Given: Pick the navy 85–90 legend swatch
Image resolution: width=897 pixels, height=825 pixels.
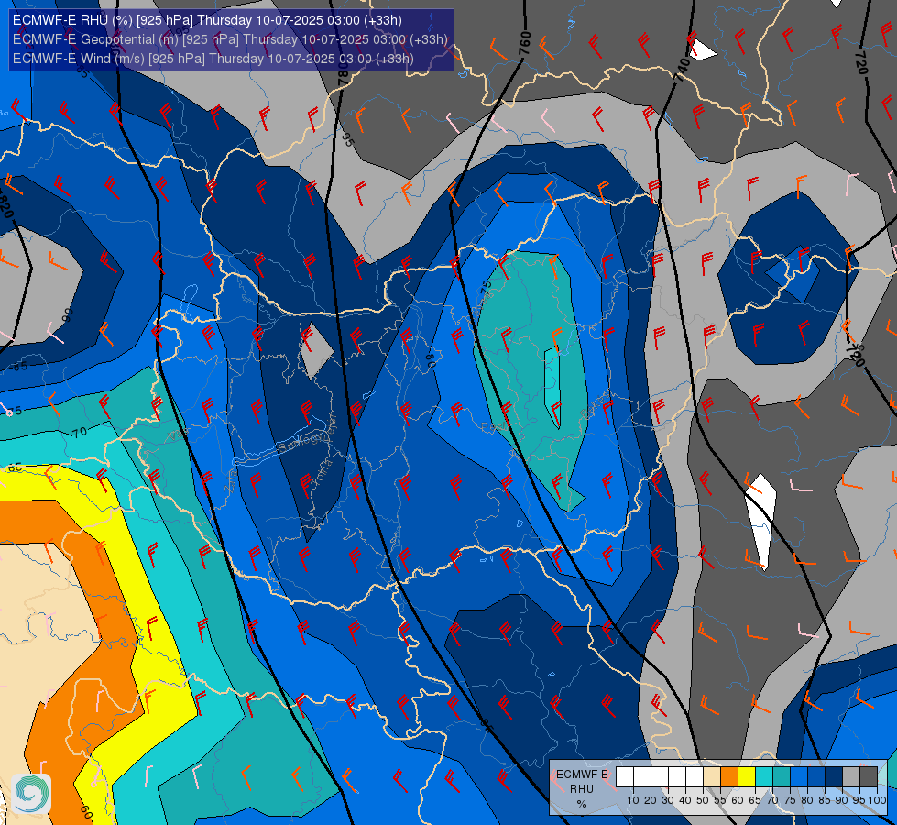Looking at the screenshot, I should click(834, 777).
